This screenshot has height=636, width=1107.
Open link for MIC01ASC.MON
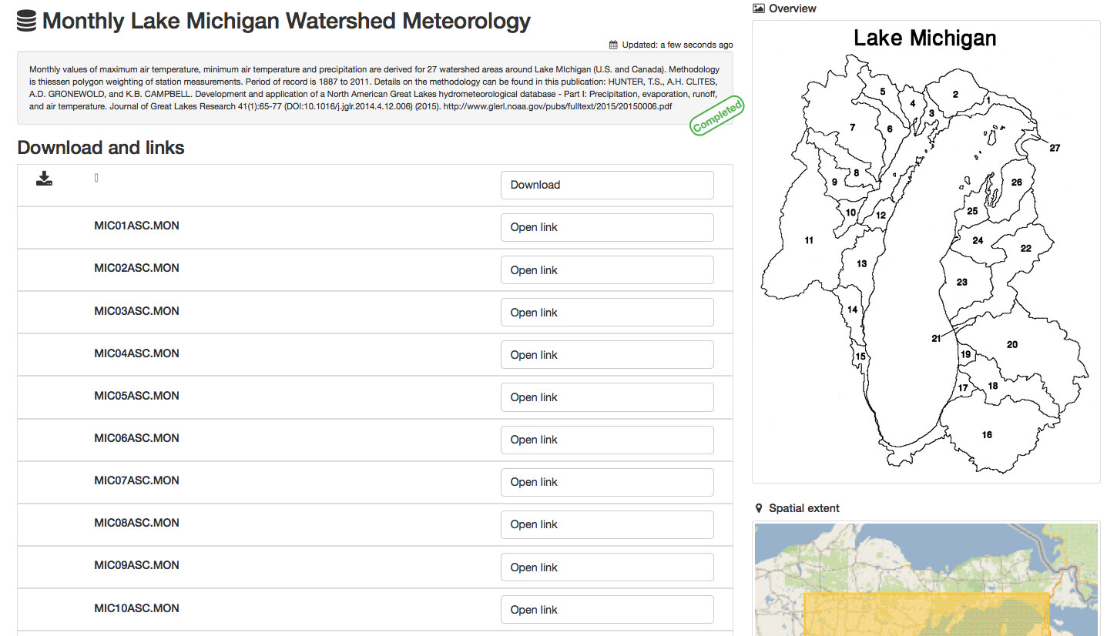click(607, 227)
